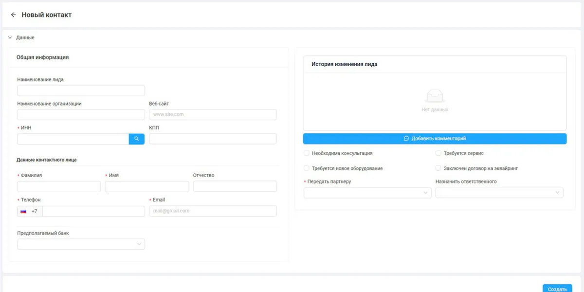Tick 'Необходима консультация' checkbox
584x292 pixels.
307,153
